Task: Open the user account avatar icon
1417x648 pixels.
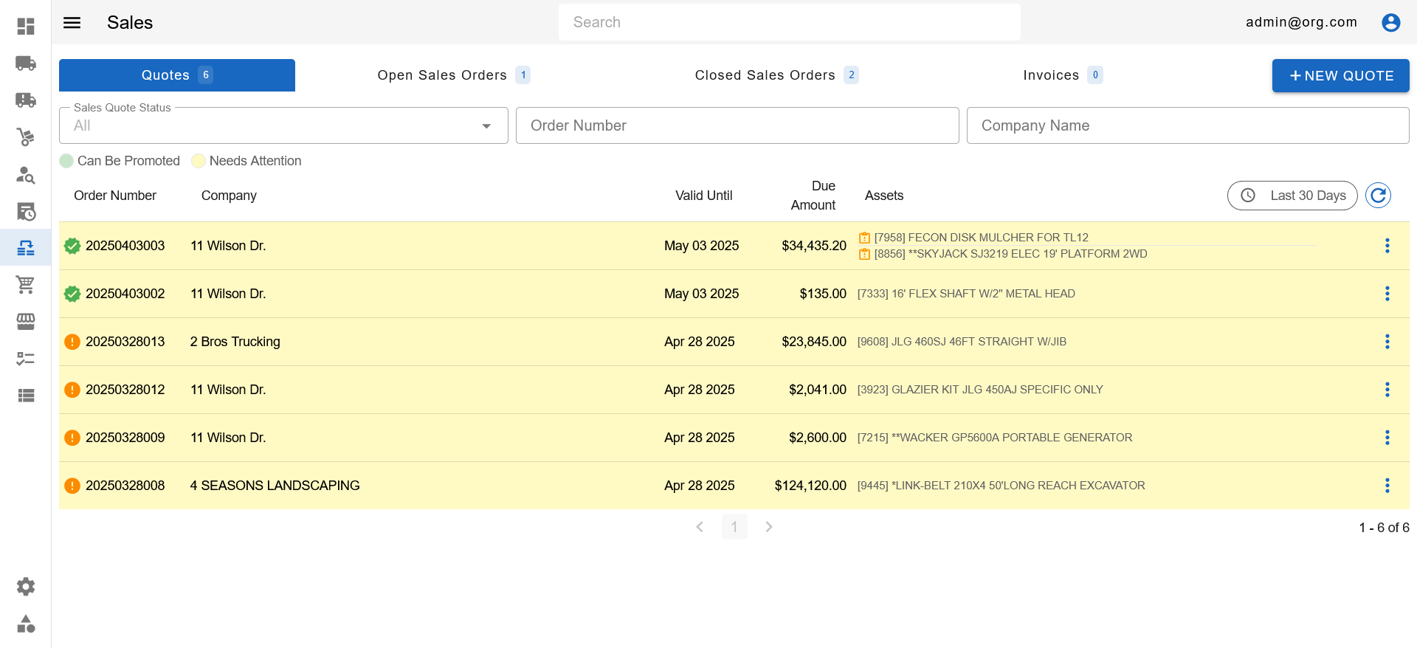Action: coord(1391,22)
